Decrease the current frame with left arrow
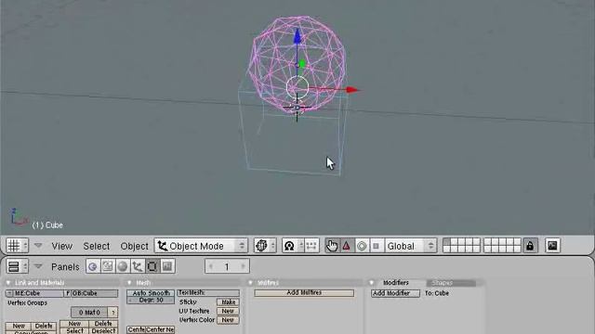Image resolution: width=595 pixels, height=334 pixels. pyautogui.click(x=211, y=266)
